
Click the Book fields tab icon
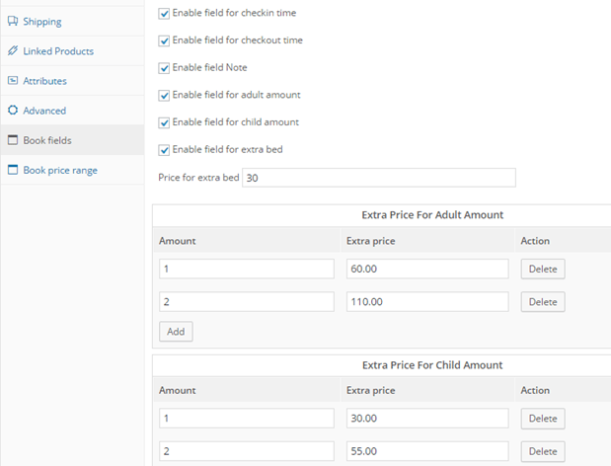point(13,140)
